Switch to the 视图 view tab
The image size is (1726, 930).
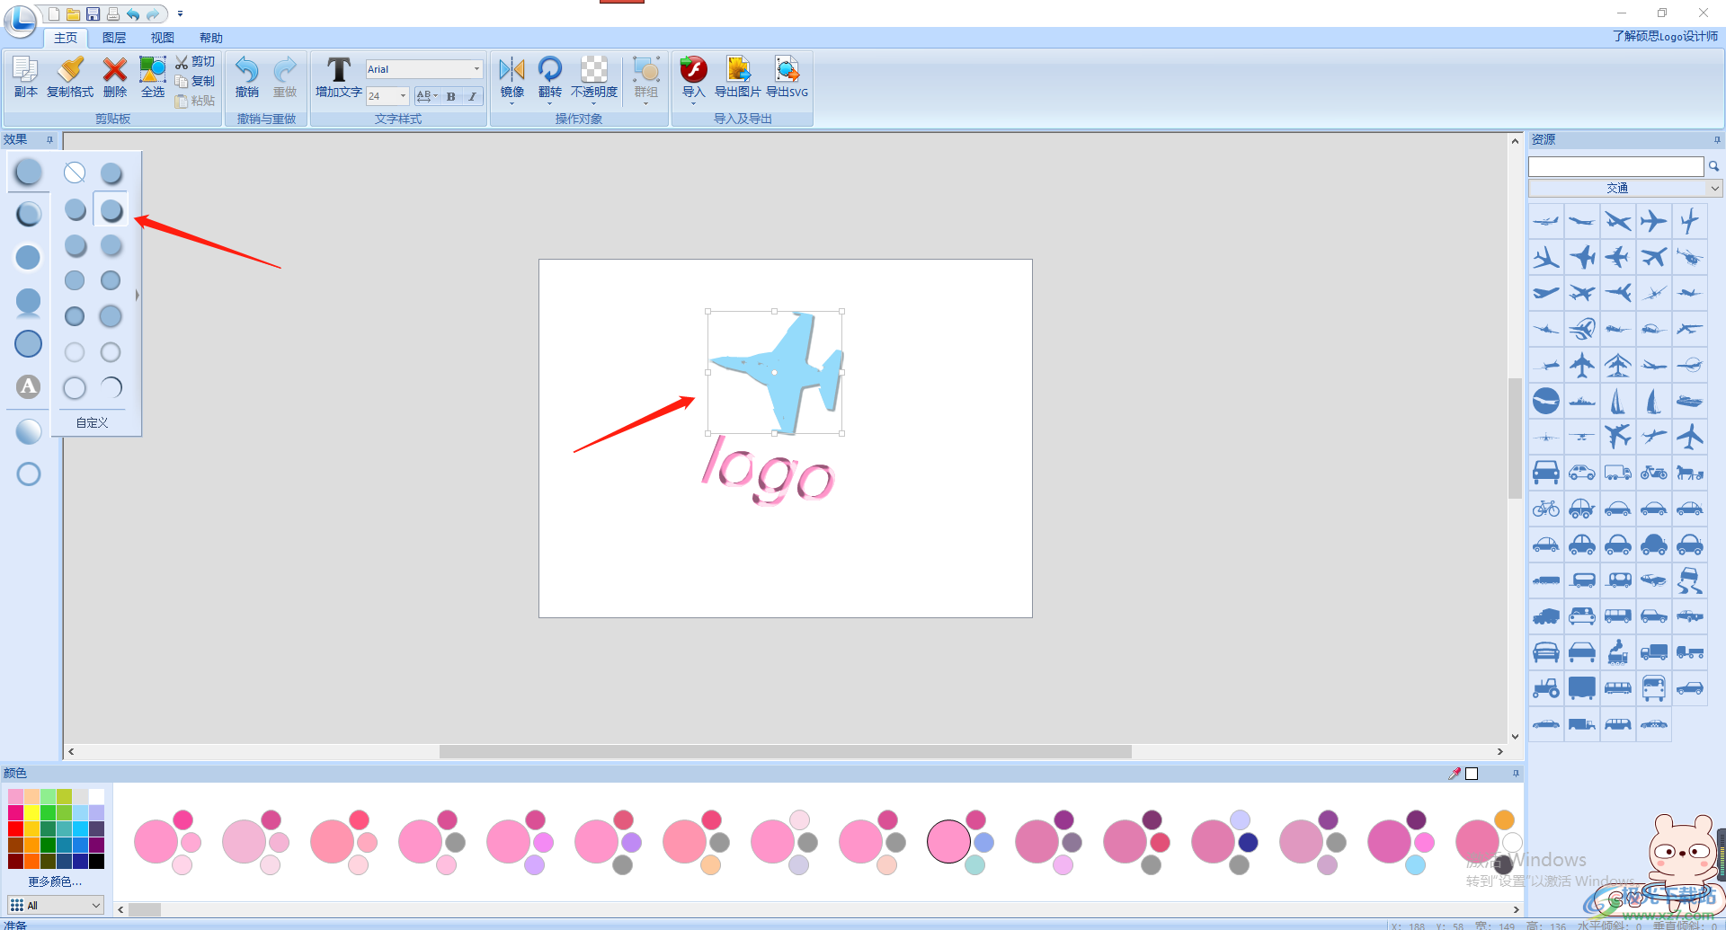pos(163,38)
